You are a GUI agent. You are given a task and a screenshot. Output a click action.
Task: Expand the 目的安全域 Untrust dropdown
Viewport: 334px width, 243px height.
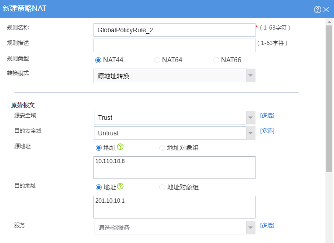(x=250, y=133)
